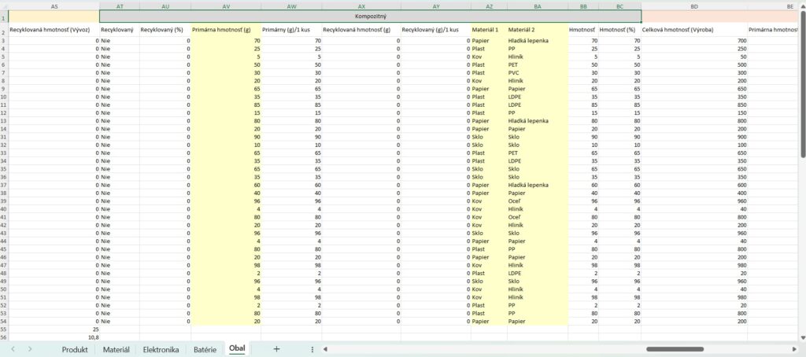Switch to the Produkt sheet tab

(75, 349)
